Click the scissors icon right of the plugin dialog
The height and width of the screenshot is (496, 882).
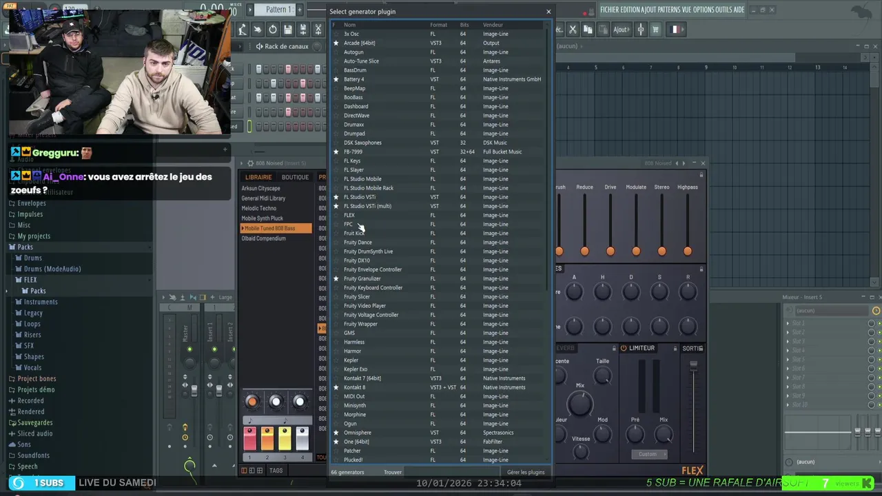pos(572,29)
